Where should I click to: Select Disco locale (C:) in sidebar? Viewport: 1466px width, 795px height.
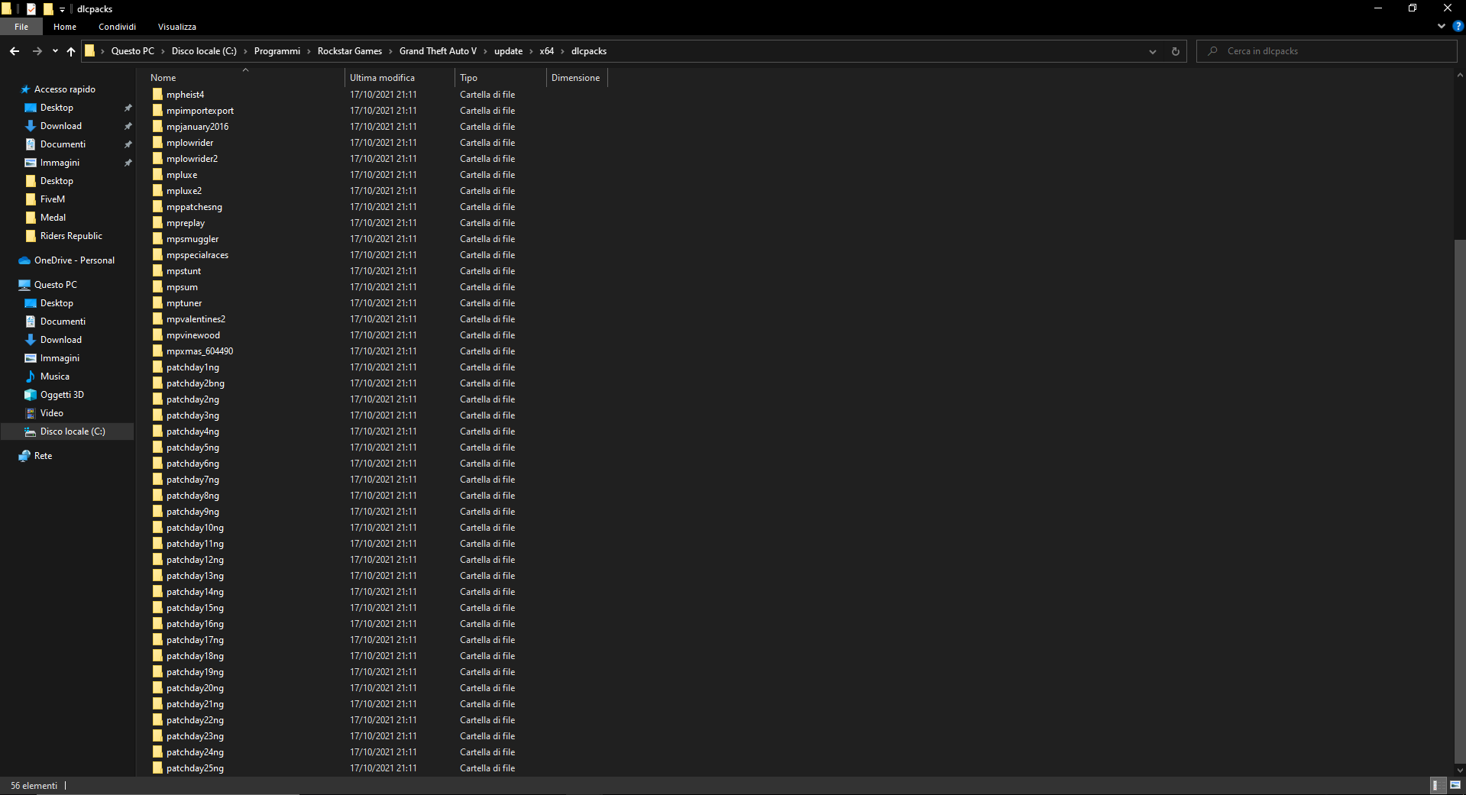[73, 431]
